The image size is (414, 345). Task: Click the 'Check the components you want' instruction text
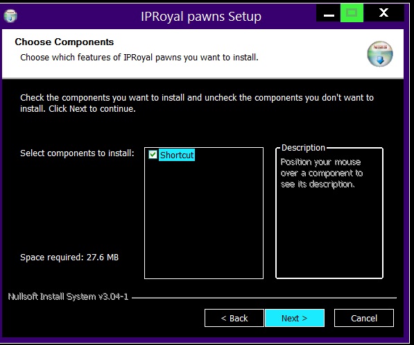tap(197, 103)
